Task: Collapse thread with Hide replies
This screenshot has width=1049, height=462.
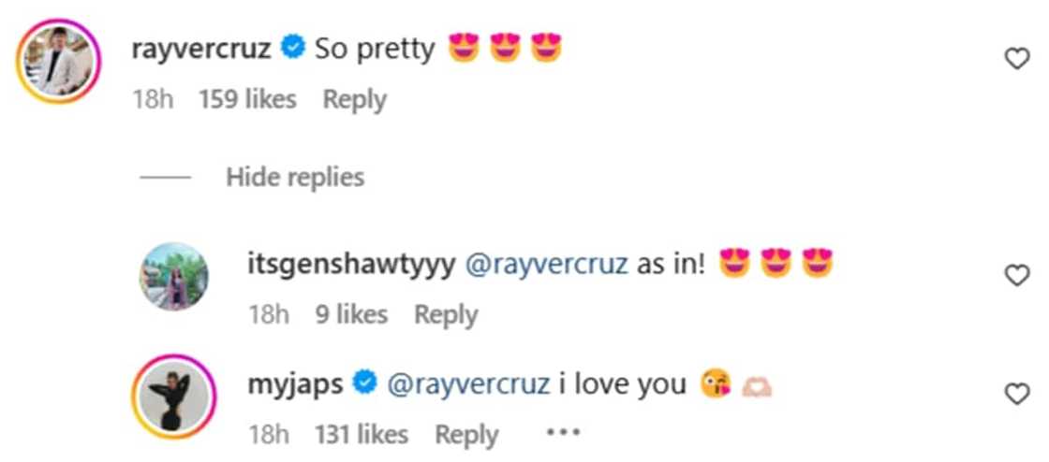Action: 295,177
